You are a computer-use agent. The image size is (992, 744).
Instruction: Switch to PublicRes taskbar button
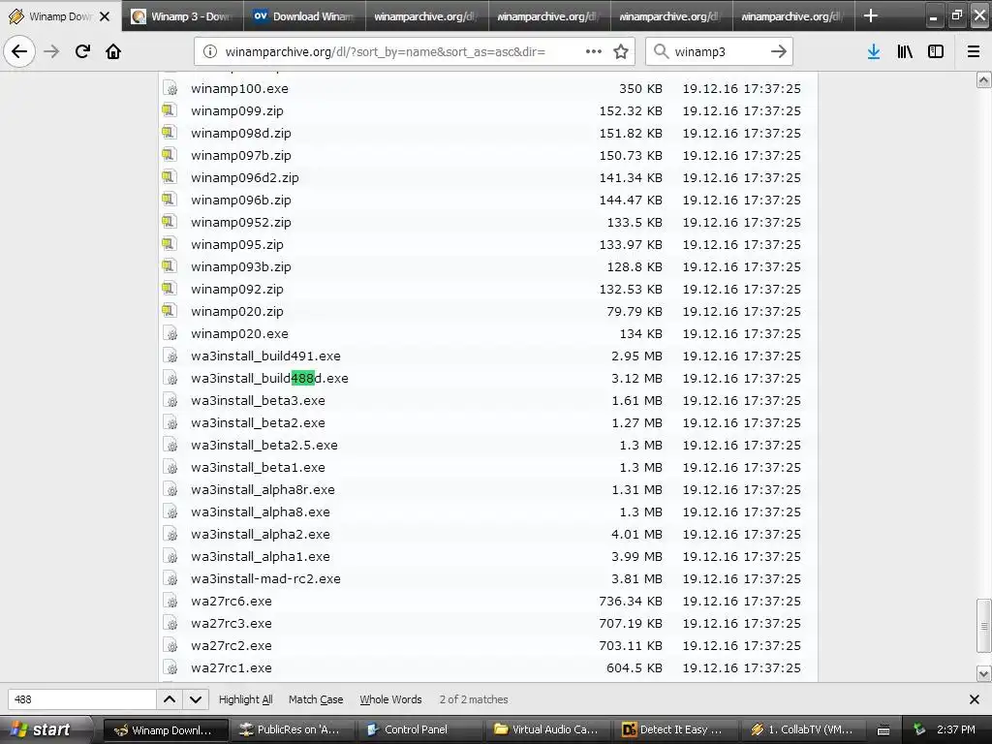pos(294,729)
